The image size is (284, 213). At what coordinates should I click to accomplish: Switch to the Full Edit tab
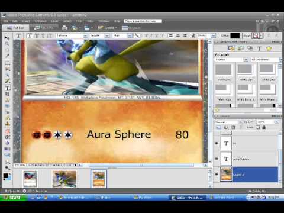(15, 28)
